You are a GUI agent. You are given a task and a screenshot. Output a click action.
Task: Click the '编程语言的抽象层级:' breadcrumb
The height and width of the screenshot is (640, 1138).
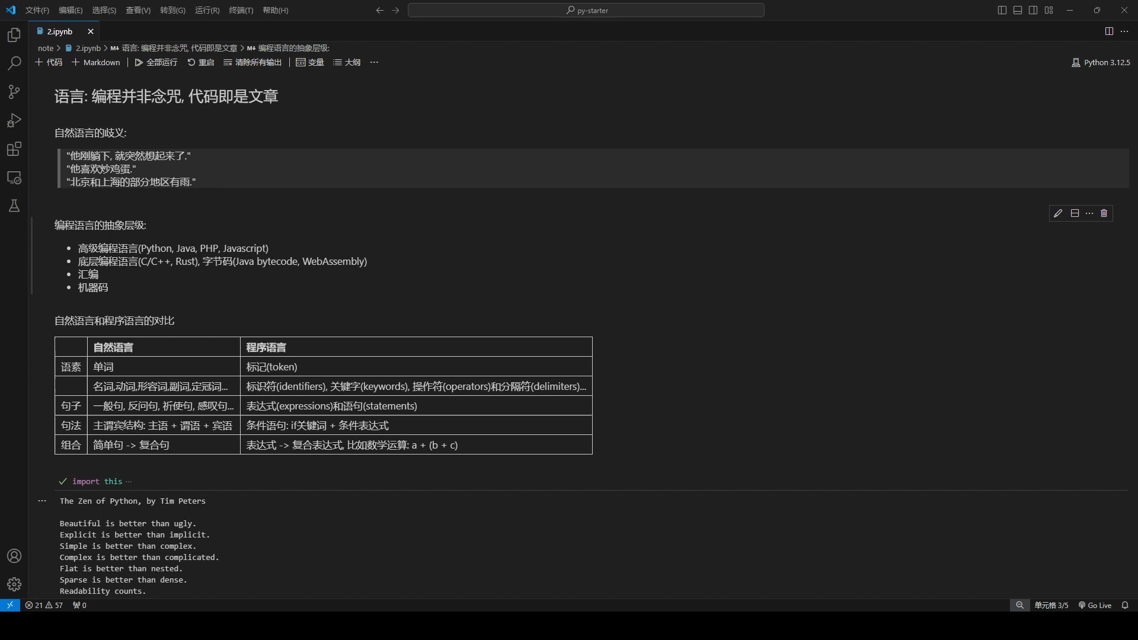pos(289,48)
